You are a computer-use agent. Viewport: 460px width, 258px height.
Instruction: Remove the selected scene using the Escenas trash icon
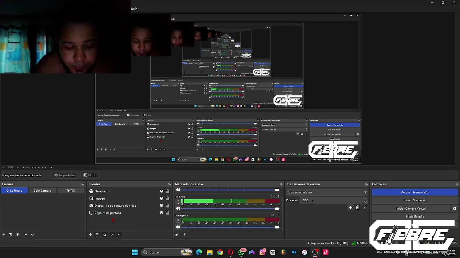(x=10, y=235)
